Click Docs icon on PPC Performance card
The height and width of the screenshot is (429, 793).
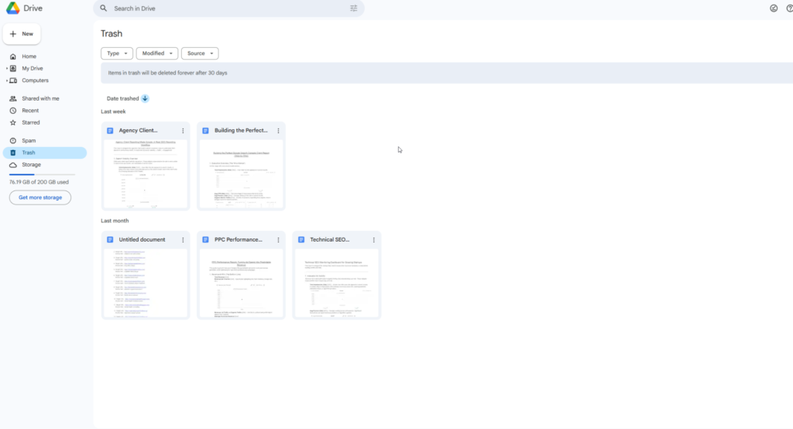click(205, 240)
